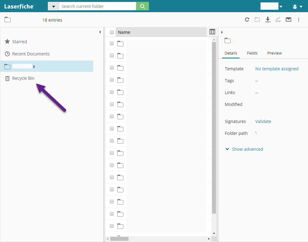Click the fourth row's folder icon
This screenshot has width=308, height=242.
pos(120,80)
